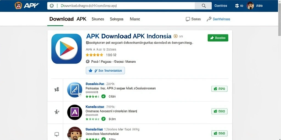Click the round icon inside the search box

pyautogui.click(x=52, y=6)
